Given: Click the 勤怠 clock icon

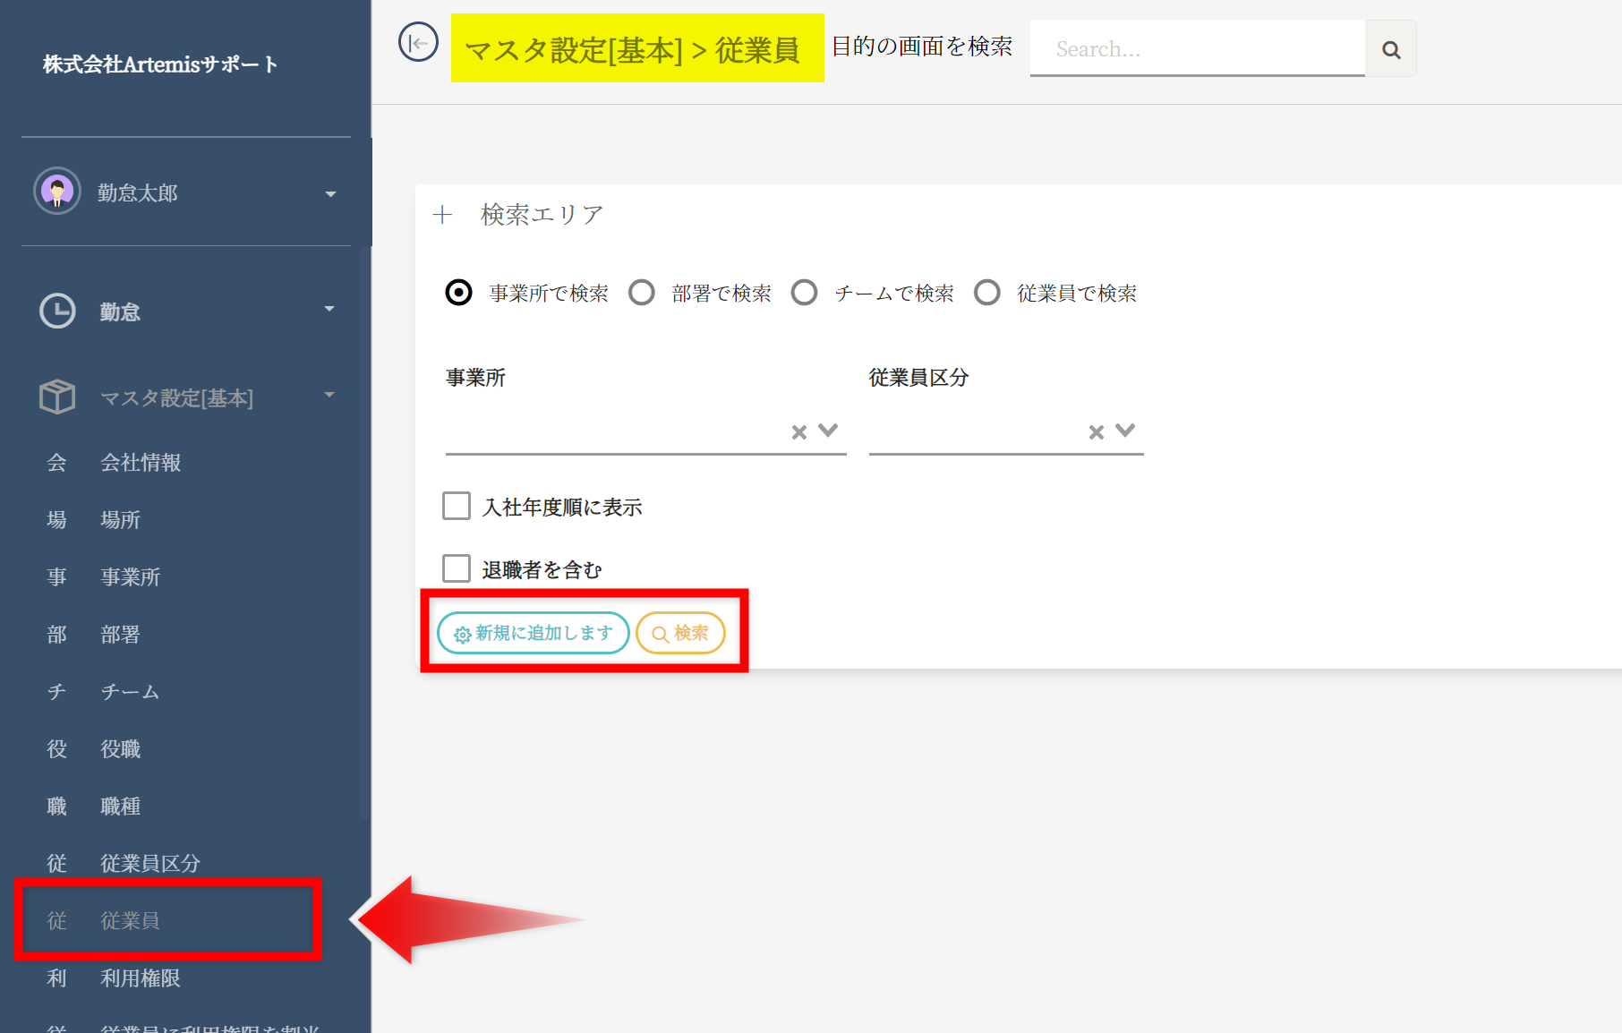Looking at the screenshot, I should pos(57,311).
